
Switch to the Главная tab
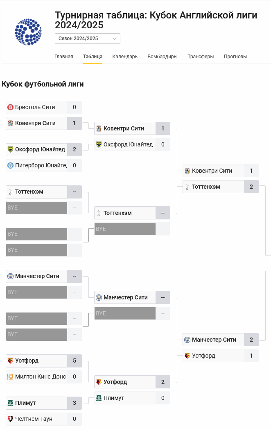pos(64,57)
